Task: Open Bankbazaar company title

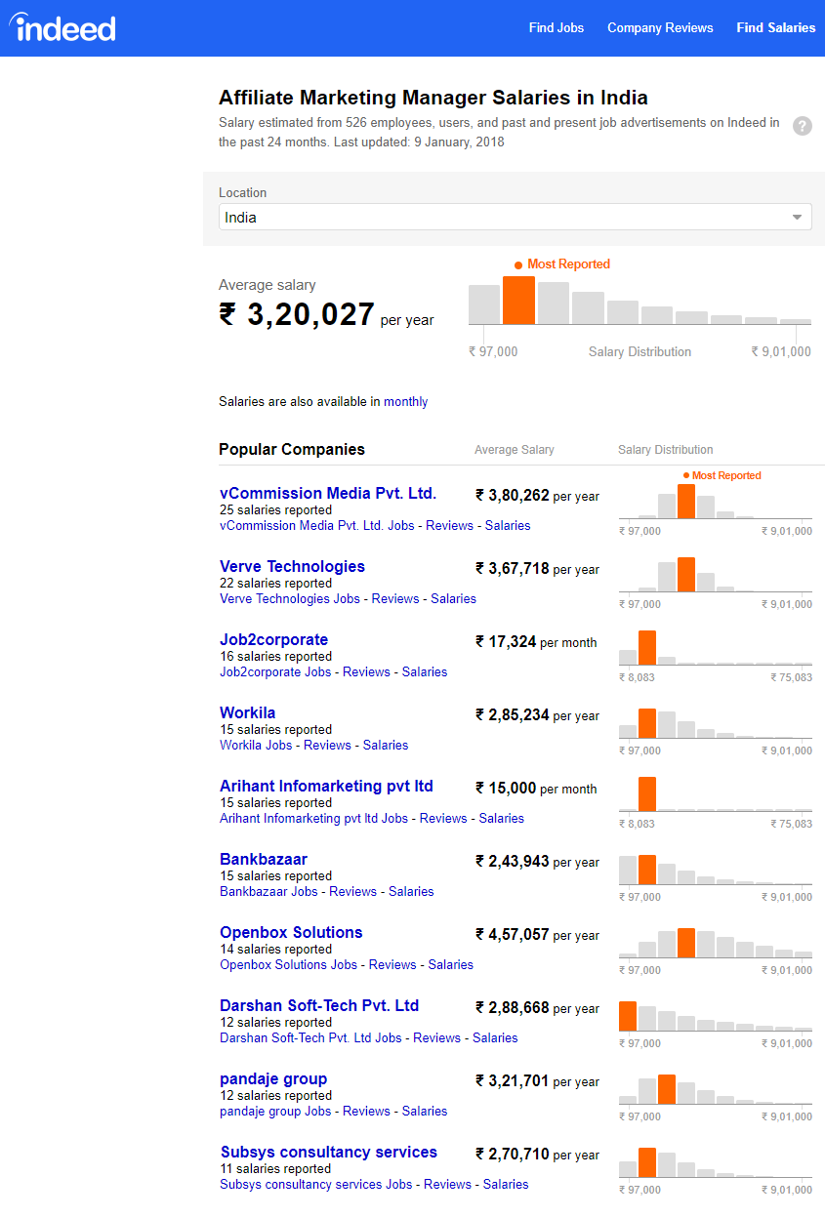Action: (x=264, y=859)
